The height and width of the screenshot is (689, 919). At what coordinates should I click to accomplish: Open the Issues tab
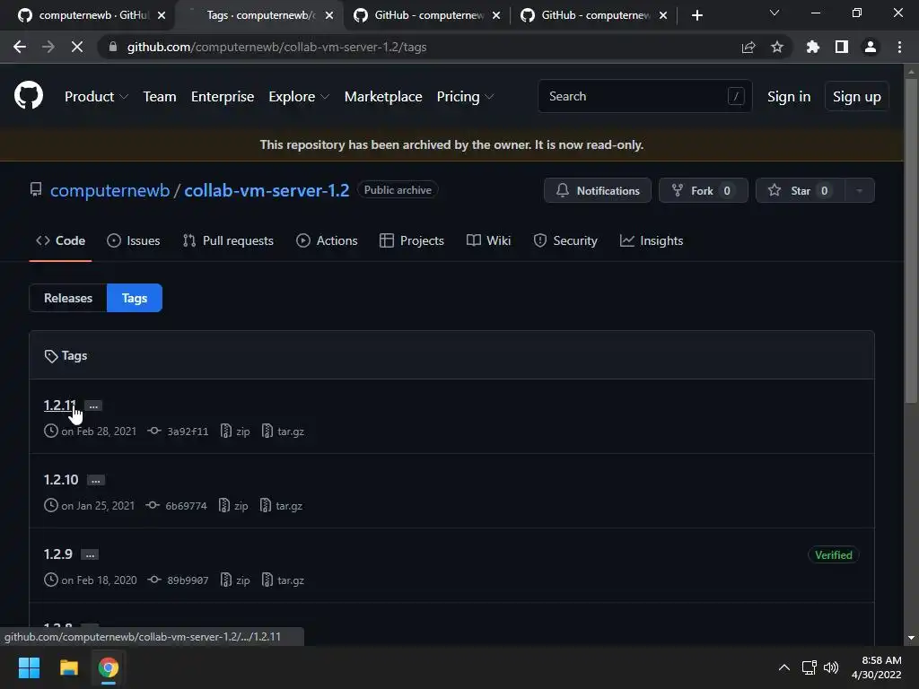134,240
